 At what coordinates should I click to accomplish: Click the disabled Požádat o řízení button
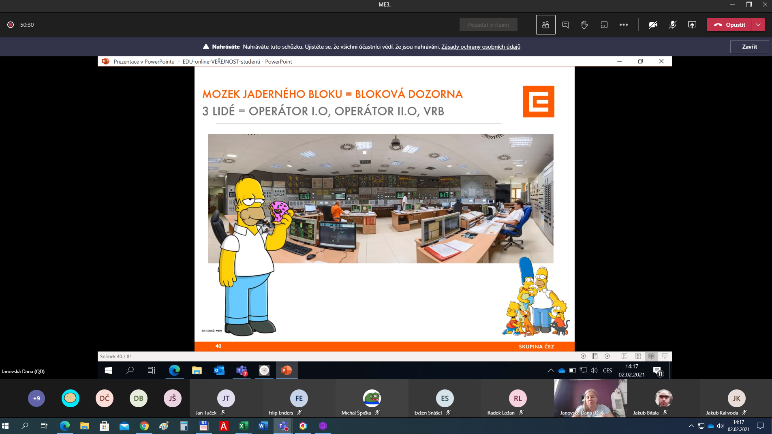pyautogui.click(x=488, y=25)
